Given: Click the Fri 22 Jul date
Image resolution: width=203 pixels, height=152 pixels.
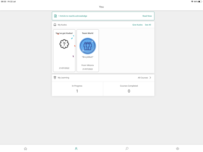Looking at the screenshot, I should (12, 1).
